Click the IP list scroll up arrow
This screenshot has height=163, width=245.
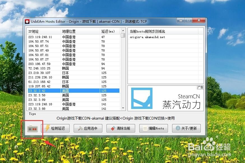(123, 31)
